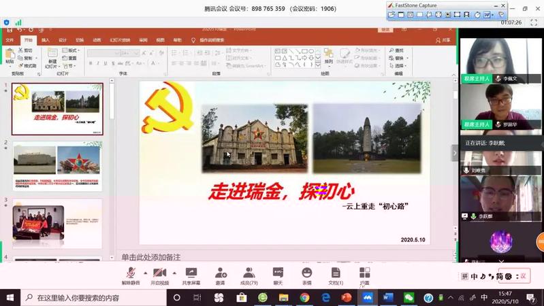Click the Reset slide command
The height and width of the screenshot is (306, 544).
point(69,58)
